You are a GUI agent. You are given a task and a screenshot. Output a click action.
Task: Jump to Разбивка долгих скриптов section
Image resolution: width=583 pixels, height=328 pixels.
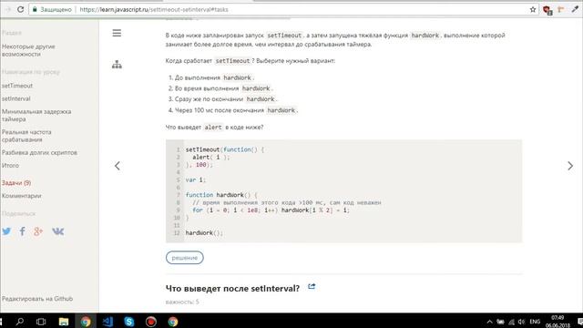[x=39, y=152]
